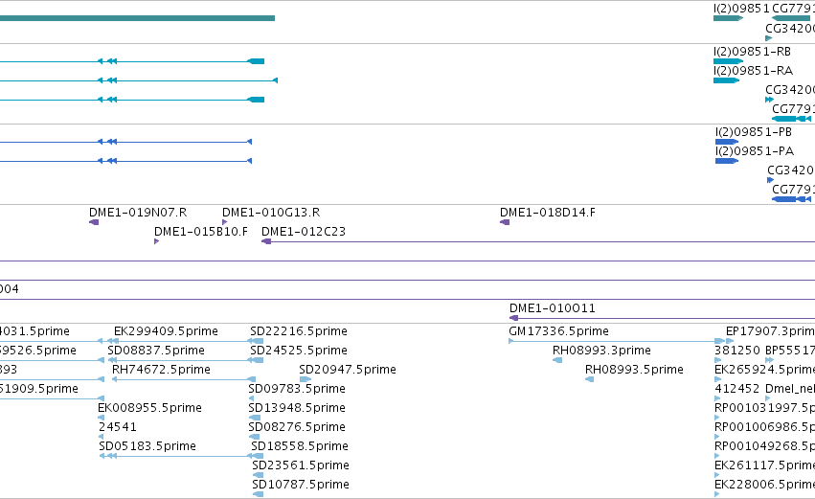
Task: Click the SD10787.5prime EST glyph
Action: tap(258, 494)
